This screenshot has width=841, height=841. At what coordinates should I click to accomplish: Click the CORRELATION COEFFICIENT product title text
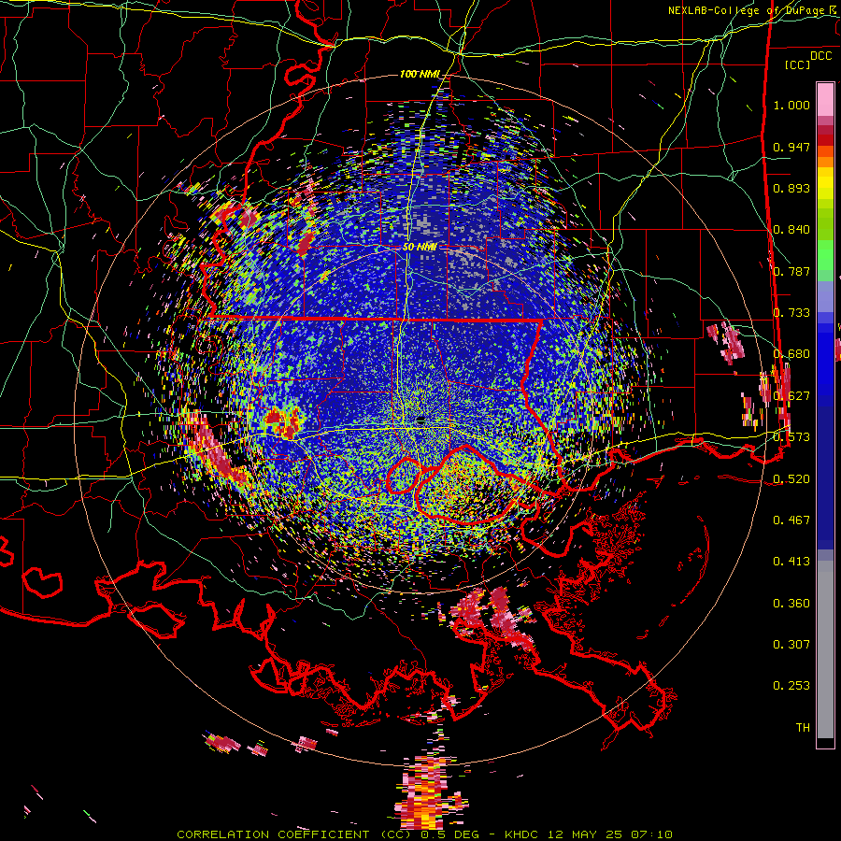tap(293, 834)
